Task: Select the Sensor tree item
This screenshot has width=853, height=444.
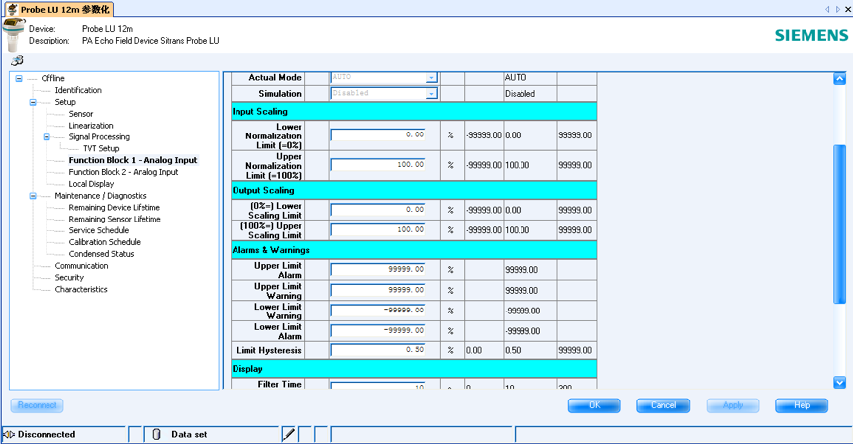Action: pyautogui.click(x=81, y=114)
